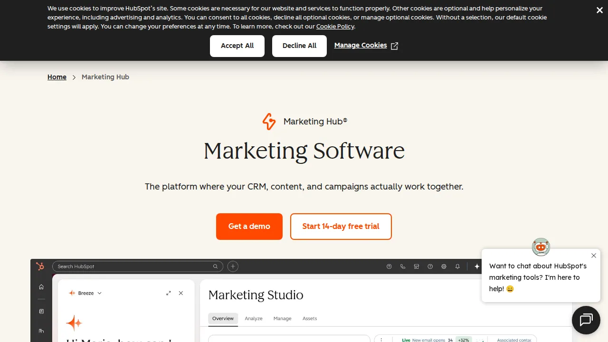Click the three-dots menu on the Live card
Viewport: 608px width, 342px height.
[381, 340]
